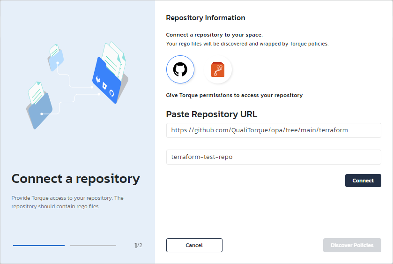Viewport: 393px width, 264px height.
Task: Click "Give Torque permissions" text
Action: point(234,95)
